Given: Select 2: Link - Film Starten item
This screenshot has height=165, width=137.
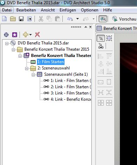Looking at the screenshot, I should point(71,87).
